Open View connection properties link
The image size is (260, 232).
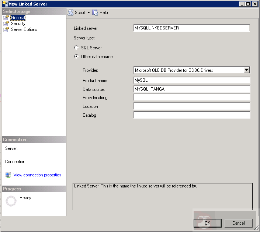(37, 175)
